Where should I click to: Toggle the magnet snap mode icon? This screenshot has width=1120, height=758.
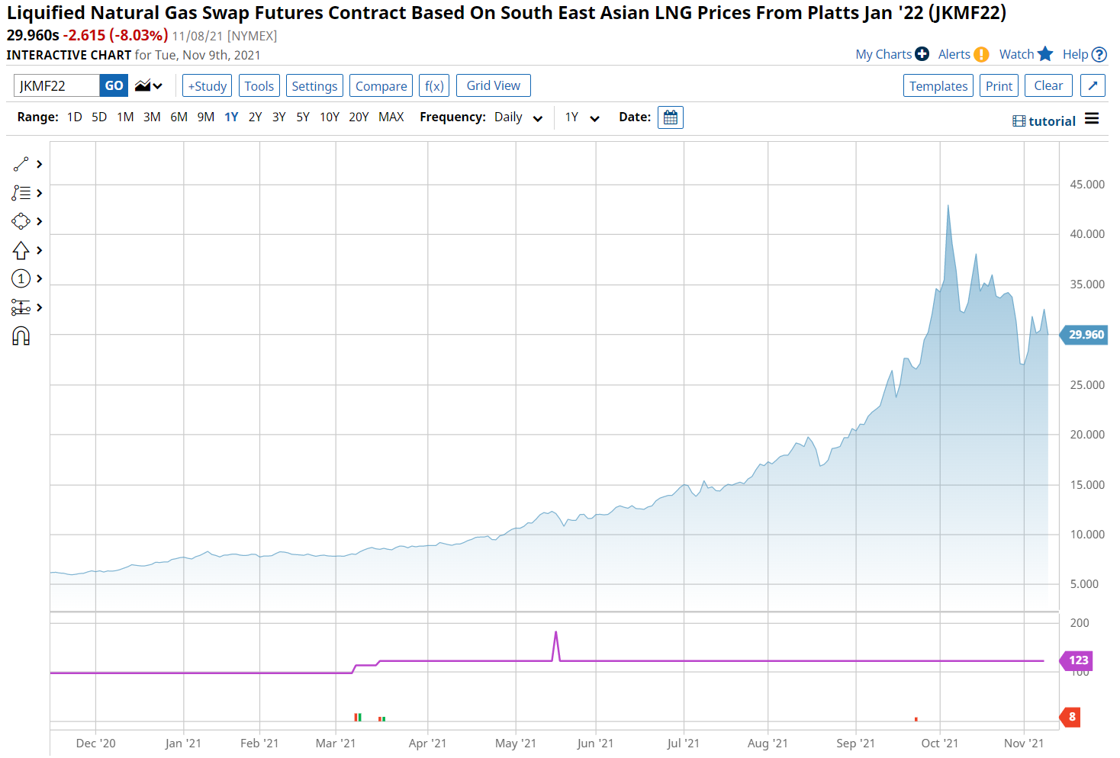click(21, 336)
